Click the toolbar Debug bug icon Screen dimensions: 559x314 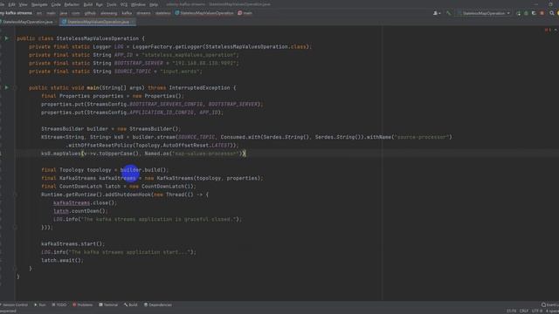(526, 13)
